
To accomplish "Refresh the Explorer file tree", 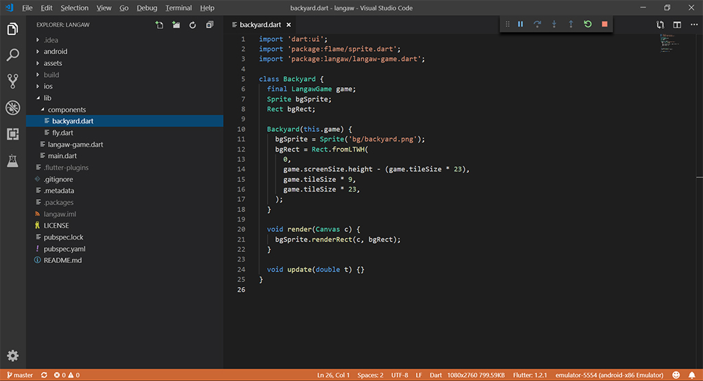I will point(193,25).
